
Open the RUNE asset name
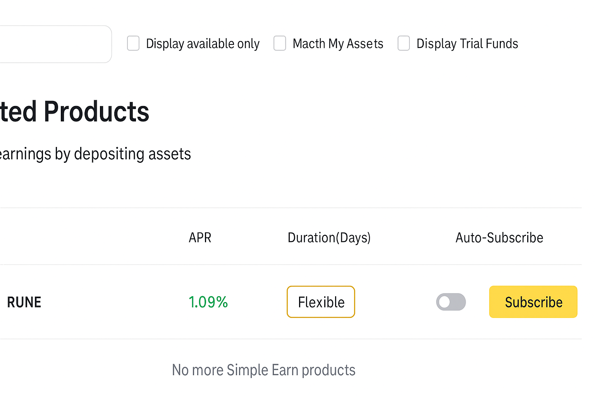[x=24, y=302]
